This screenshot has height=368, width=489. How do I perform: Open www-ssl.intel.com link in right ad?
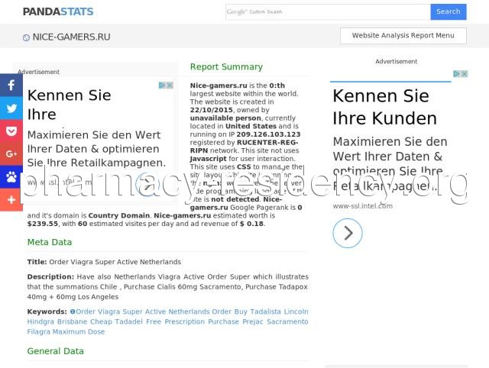click(363, 206)
